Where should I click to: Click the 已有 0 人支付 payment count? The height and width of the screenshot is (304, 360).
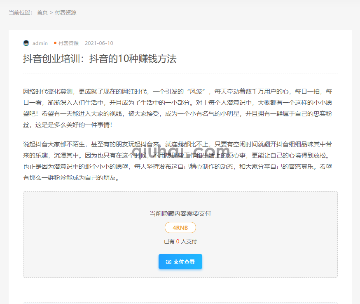click(x=180, y=242)
